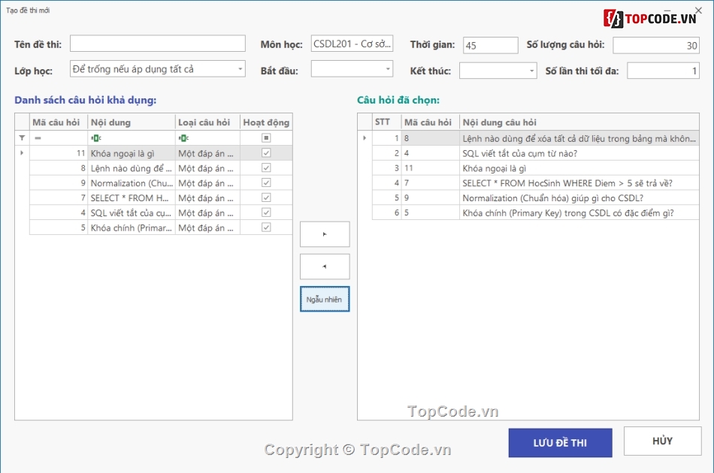Click the equals filter icon under Mã câu hỏi
The height and width of the screenshot is (473, 714).
tap(38, 138)
